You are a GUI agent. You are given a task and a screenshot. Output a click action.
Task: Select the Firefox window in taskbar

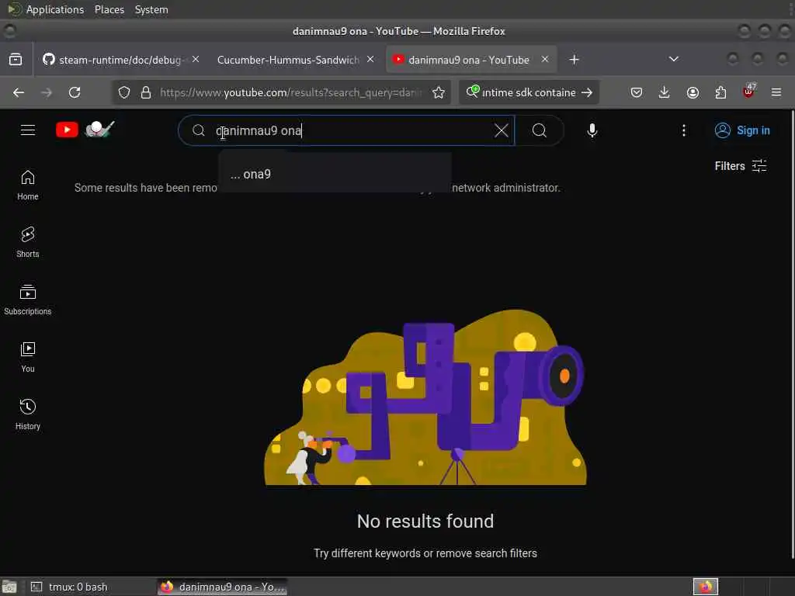click(222, 587)
